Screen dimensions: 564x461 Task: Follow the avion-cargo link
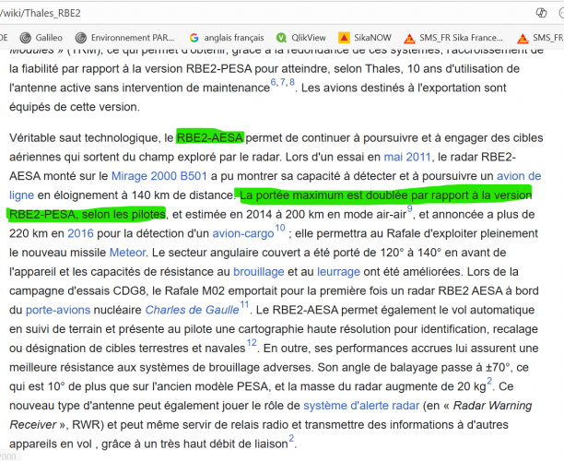[x=243, y=233]
